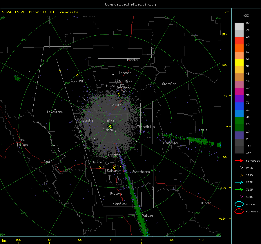Click the yellow diamond marker over Calgary
The height and width of the screenshot is (244, 261).
click(x=115, y=167)
